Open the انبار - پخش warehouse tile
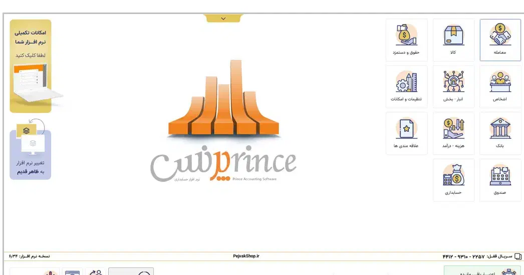Image resolution: width=524 pixels, height=275 pixels. 453,87
